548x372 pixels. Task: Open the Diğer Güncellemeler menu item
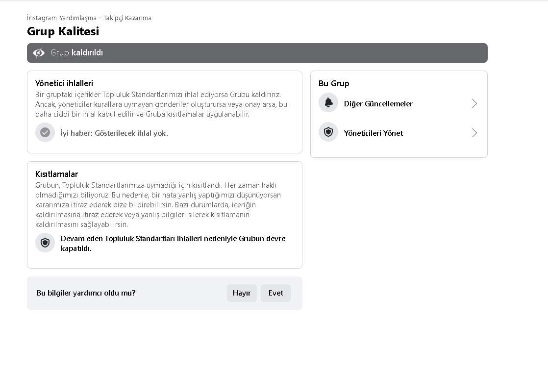coord(399,103)
